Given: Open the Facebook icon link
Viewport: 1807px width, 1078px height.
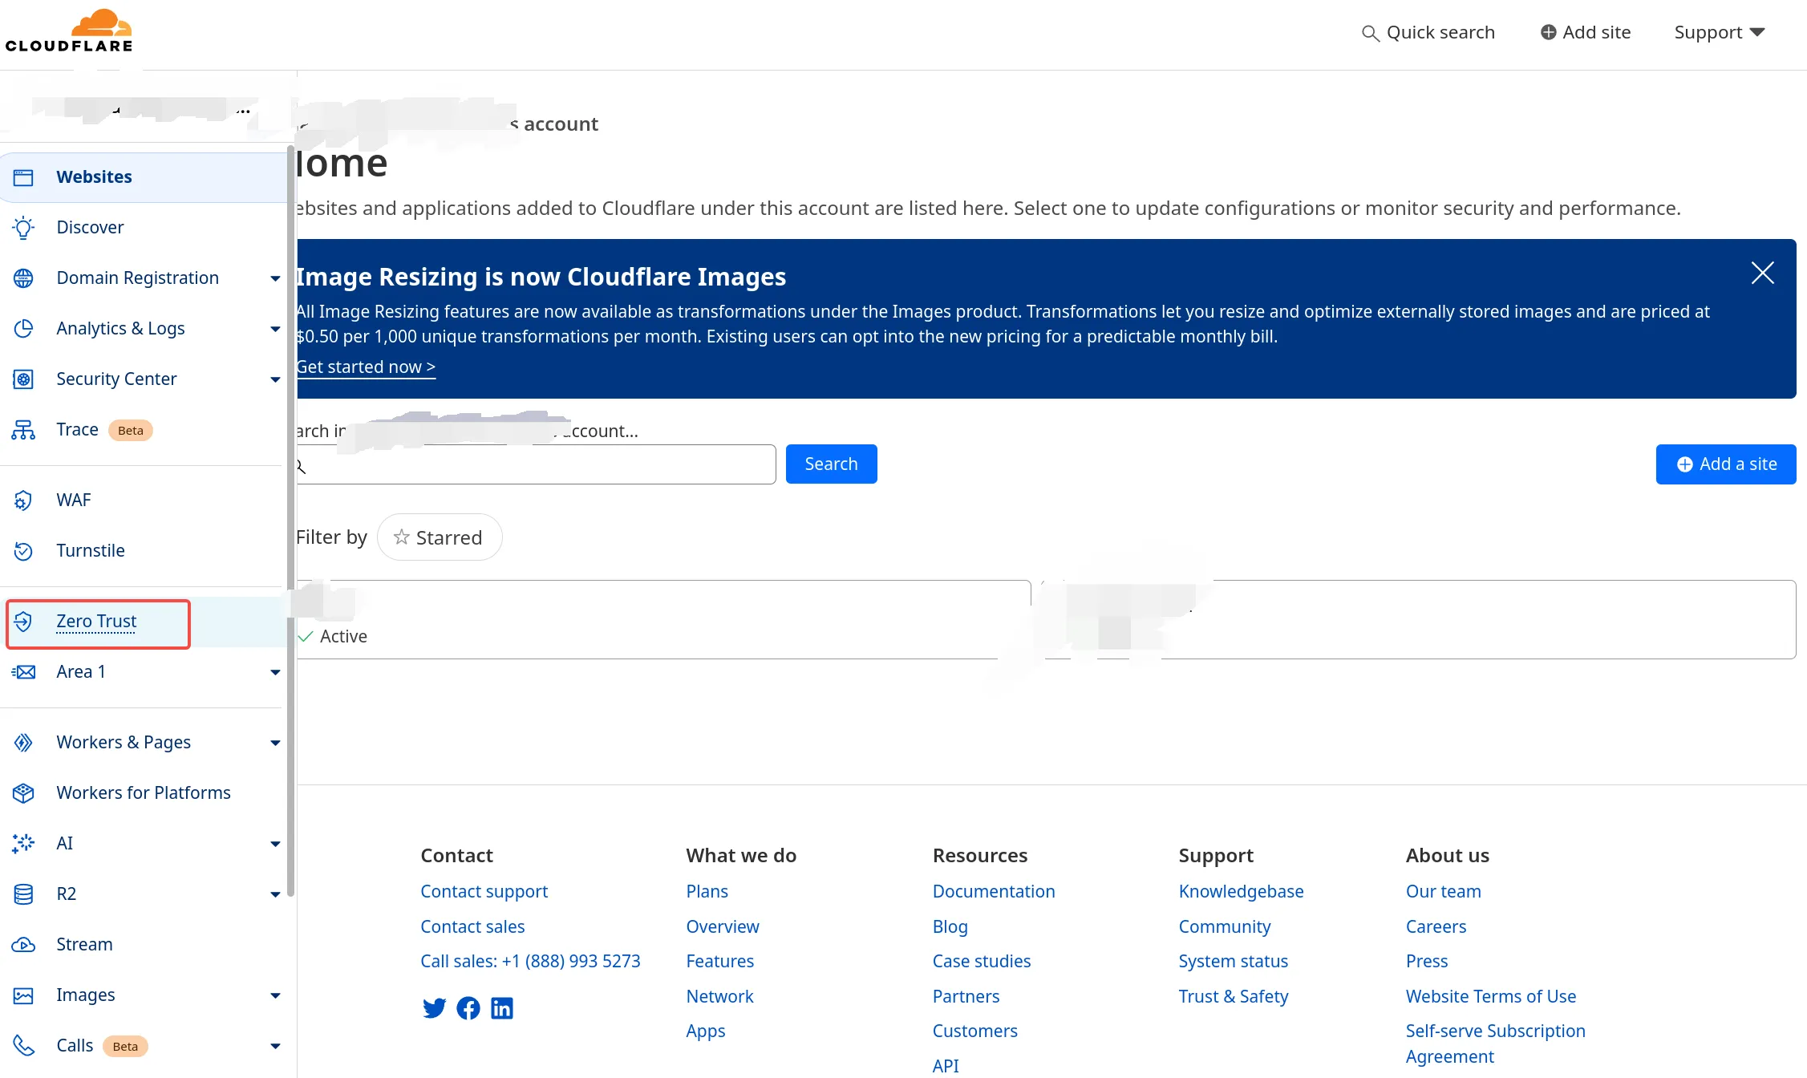Looking at the screenshot, I should pos(468,1008).
